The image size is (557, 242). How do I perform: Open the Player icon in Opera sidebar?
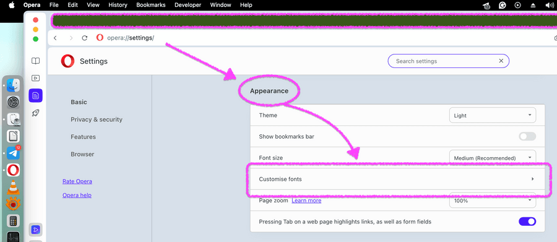click(35, 78)
